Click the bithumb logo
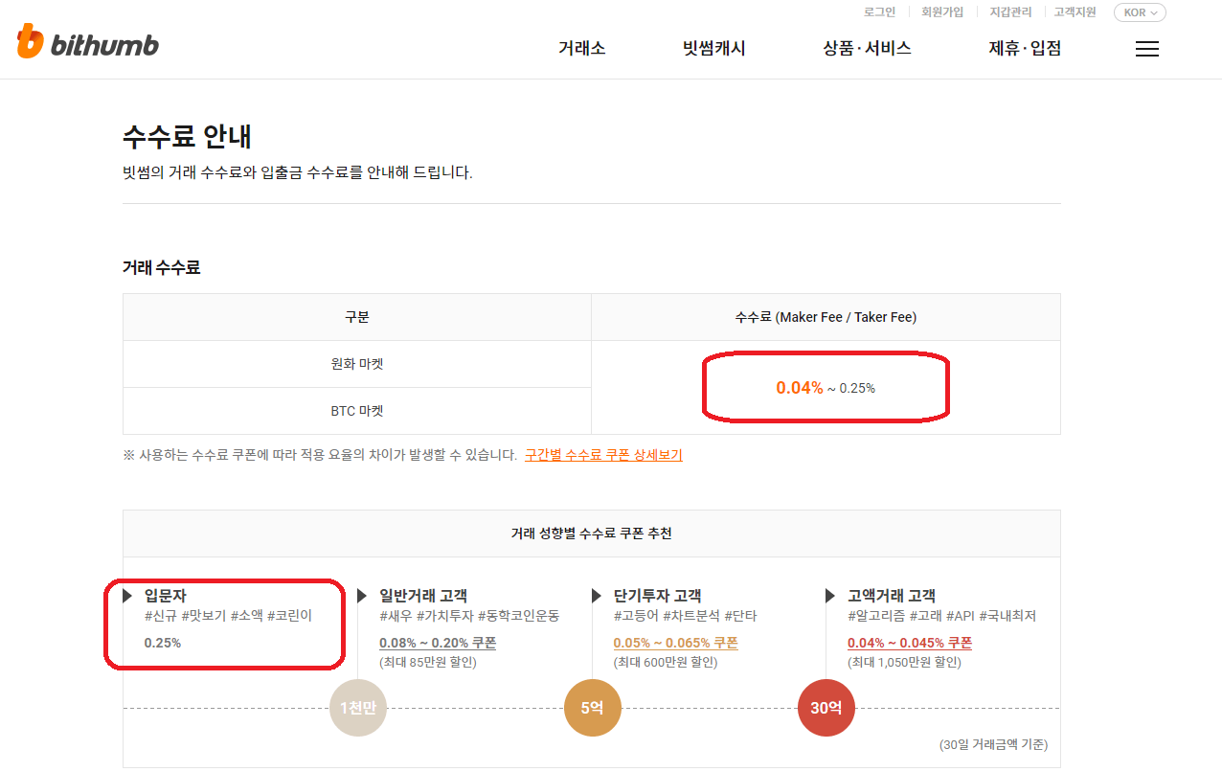The width and height of the screenshot is (1222, 772). click(x=88, y=42)
